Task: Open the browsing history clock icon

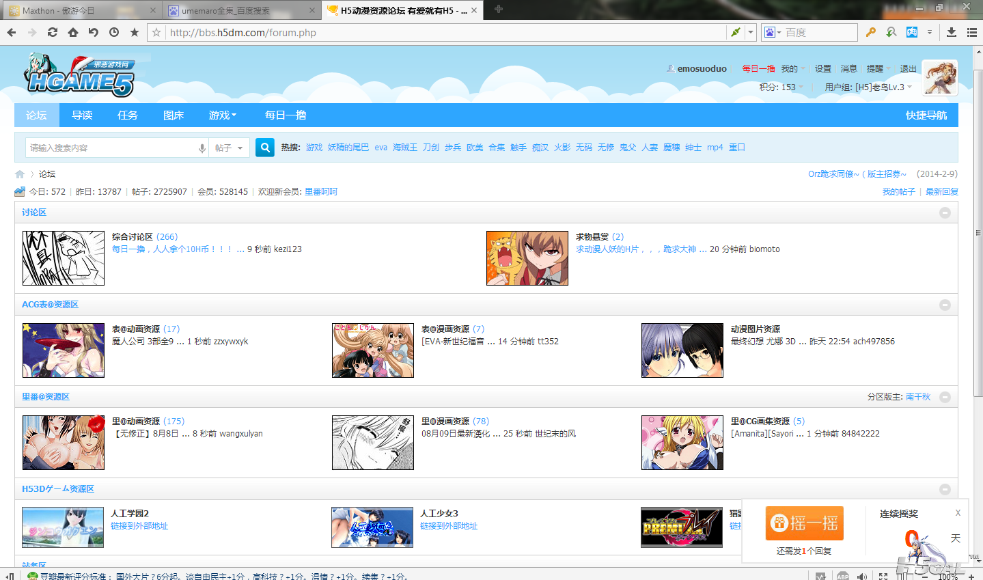Action: [x=114, y=32]
